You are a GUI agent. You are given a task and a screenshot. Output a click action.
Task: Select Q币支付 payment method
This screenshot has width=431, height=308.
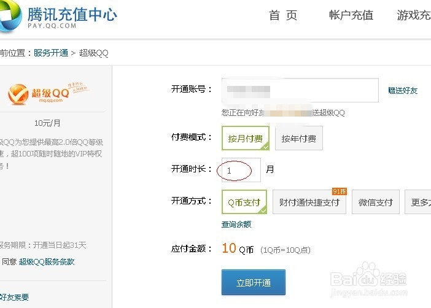pyautogui.click(x=244, y=202)
